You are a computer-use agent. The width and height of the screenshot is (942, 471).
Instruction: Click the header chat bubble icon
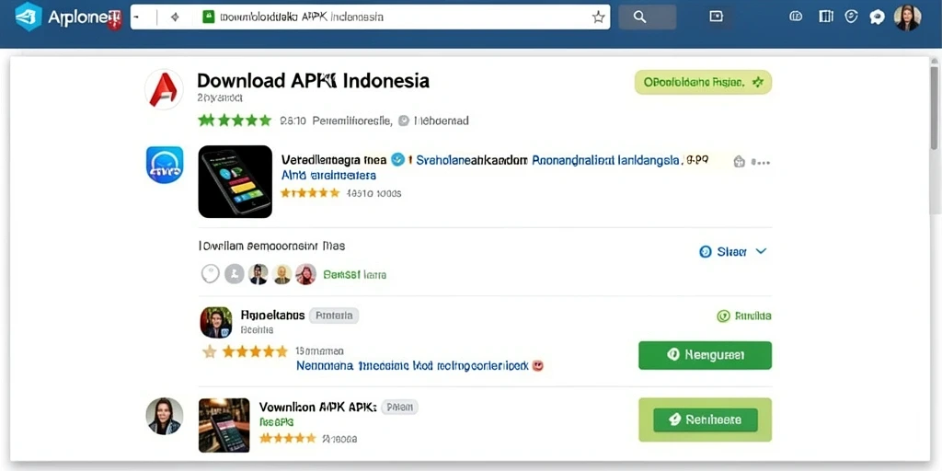tap(877, 17)
